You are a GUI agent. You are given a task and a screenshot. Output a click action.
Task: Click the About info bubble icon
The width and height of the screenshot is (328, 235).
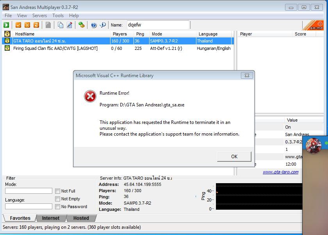coord(103,25)
